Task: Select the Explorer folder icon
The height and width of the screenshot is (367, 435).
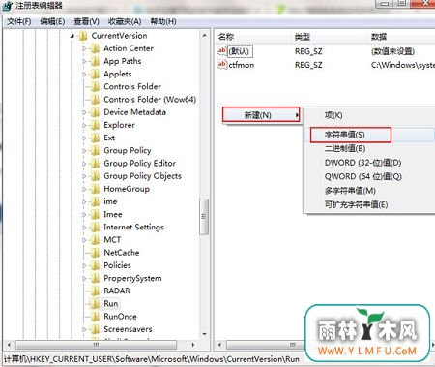Action: tap(96, 125)
